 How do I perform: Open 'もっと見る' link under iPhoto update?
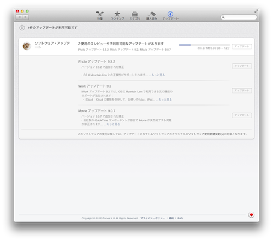(158, 75)
